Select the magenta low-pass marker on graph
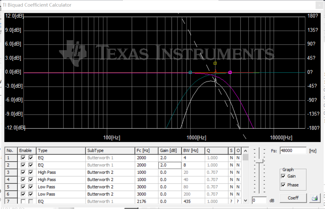This screenshot has height=209, width=325. [230, 72]
